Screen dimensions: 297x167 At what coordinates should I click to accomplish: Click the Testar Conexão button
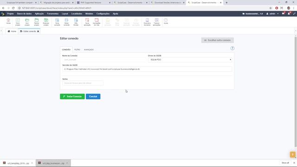(x=72, y=96)
